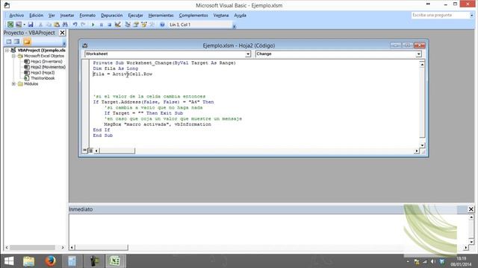
Task: Open the help question box dropdown arrow
Action: click(471, 15)
